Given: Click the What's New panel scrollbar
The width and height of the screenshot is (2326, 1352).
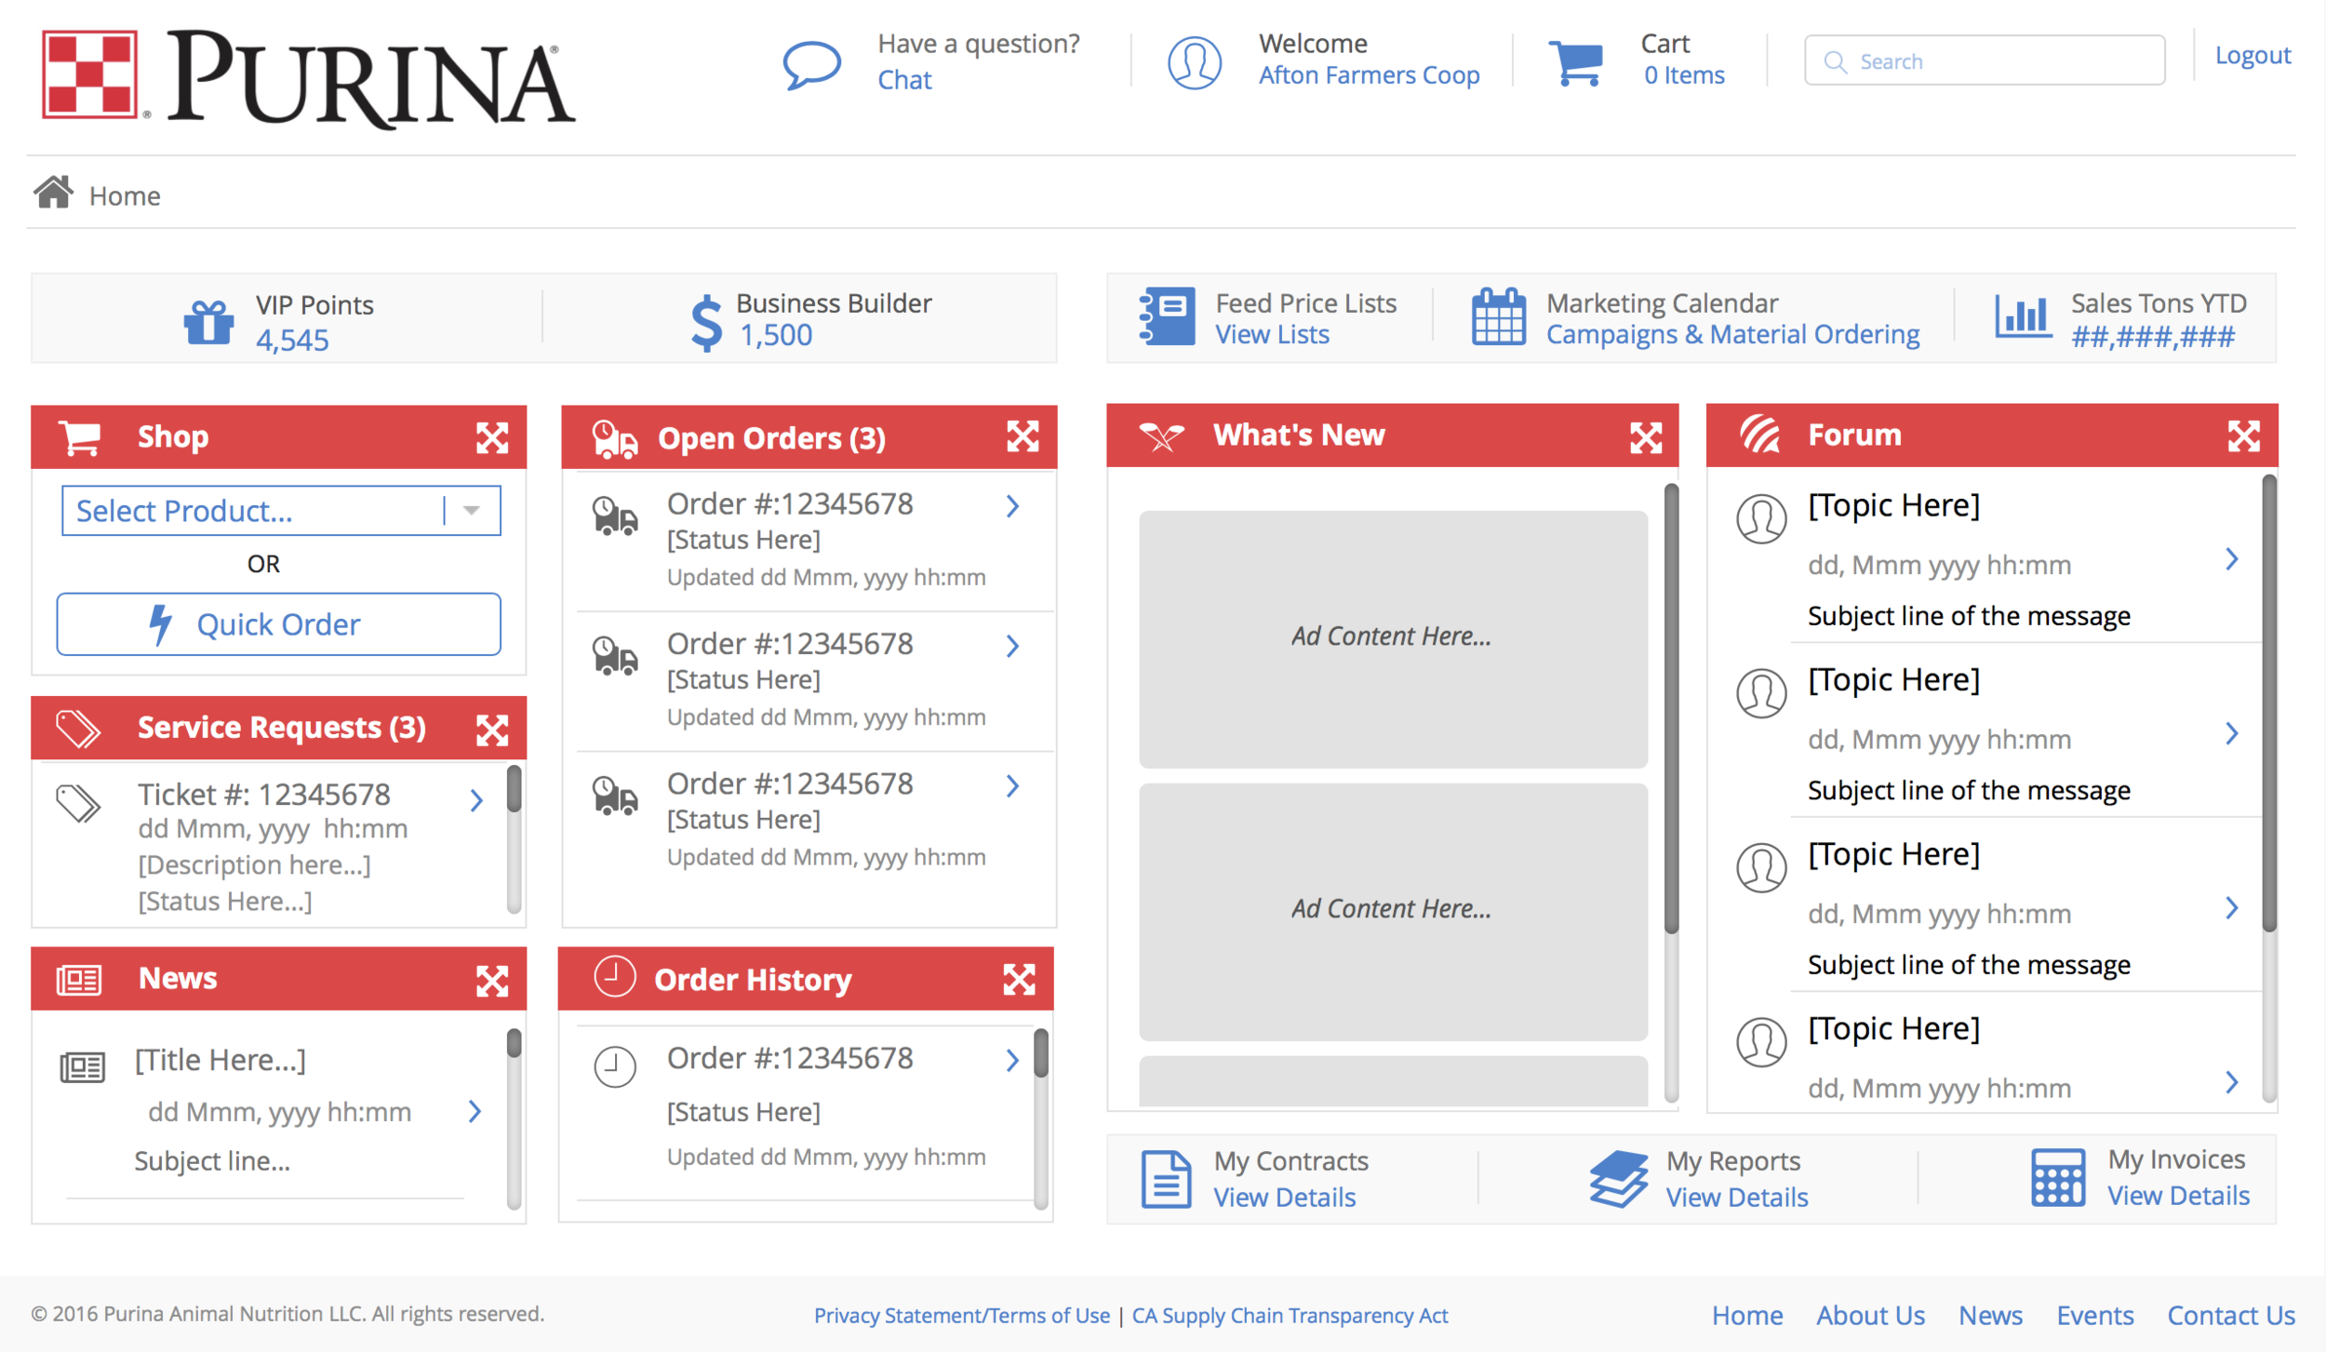Looking at the screenshot, I should pos(1671,791).
